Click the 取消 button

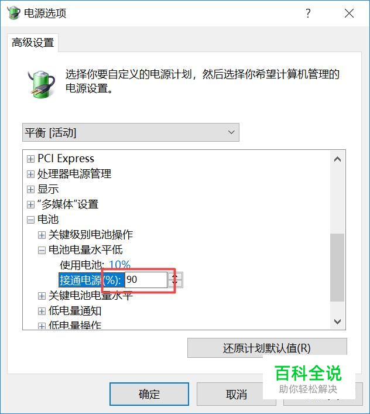click(x=236, y=394)
